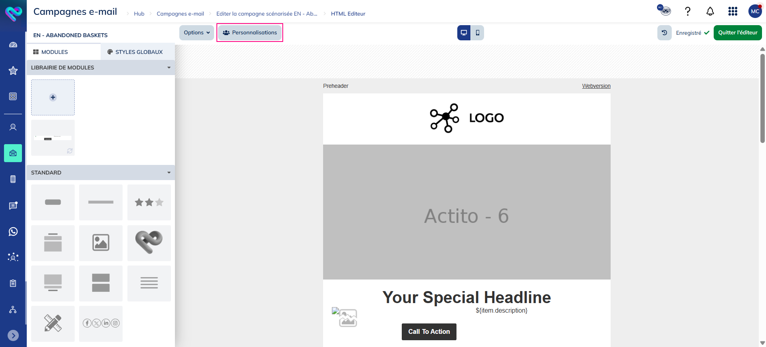Open the notifications bell

coord(710,12)
